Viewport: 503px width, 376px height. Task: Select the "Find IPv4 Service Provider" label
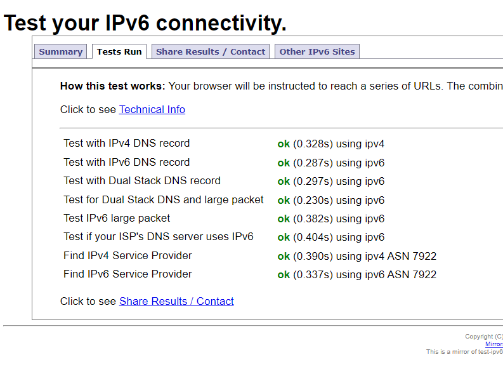[127, 255]
